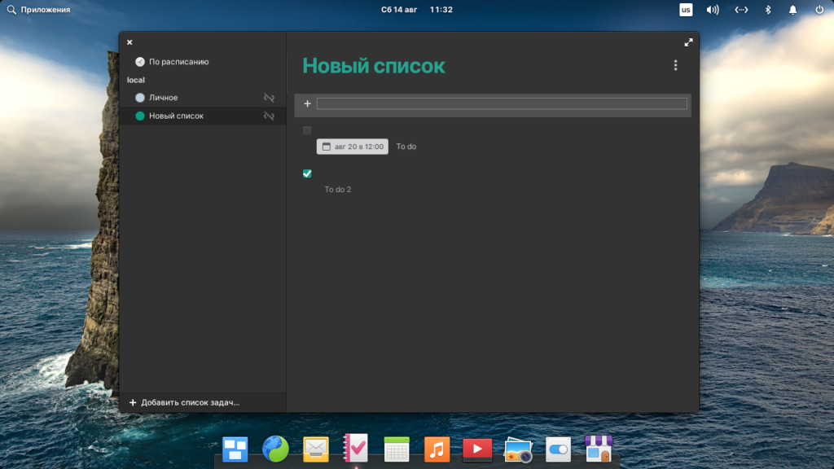834x469 pixels.
Task: Launch the Music app from the dock
Action: tap(437, 449)
